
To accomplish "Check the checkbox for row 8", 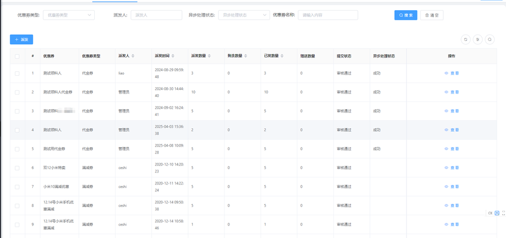I will [x=17, y=206].
